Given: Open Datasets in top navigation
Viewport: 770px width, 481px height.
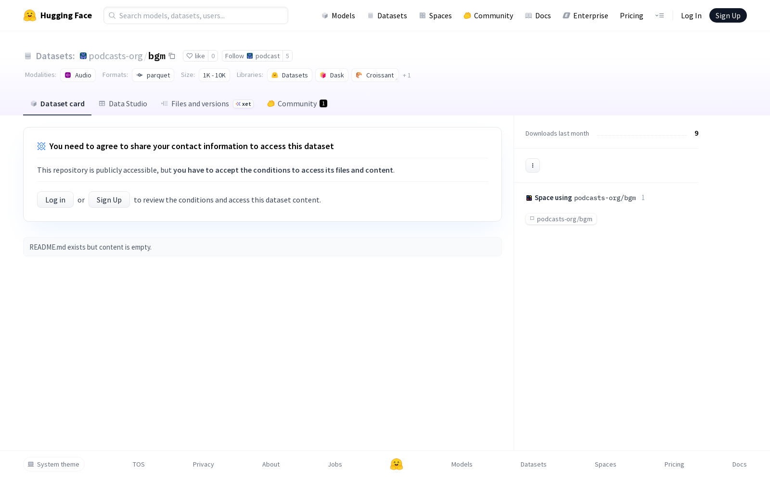Looking at the screenshot, I should pos(387,15).
